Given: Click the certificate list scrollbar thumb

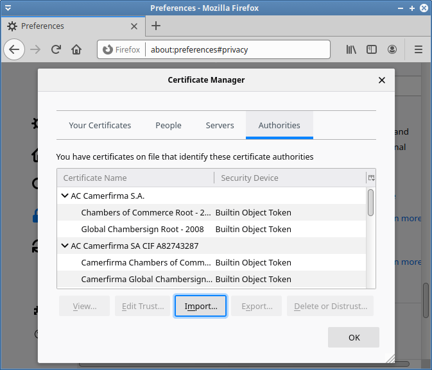Looking at the screenshot, I should coord(371,203).
